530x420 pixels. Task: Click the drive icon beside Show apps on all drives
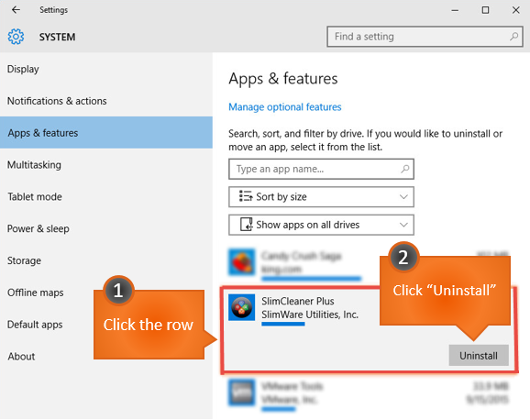point(246,224)
